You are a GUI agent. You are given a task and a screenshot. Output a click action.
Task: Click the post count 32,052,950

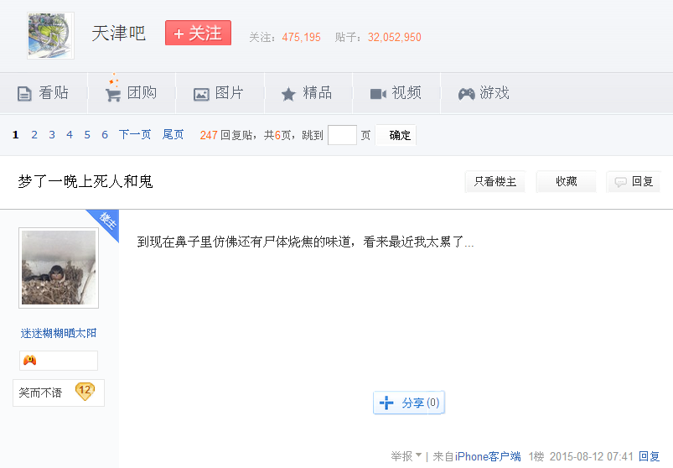tap(395, 38)
